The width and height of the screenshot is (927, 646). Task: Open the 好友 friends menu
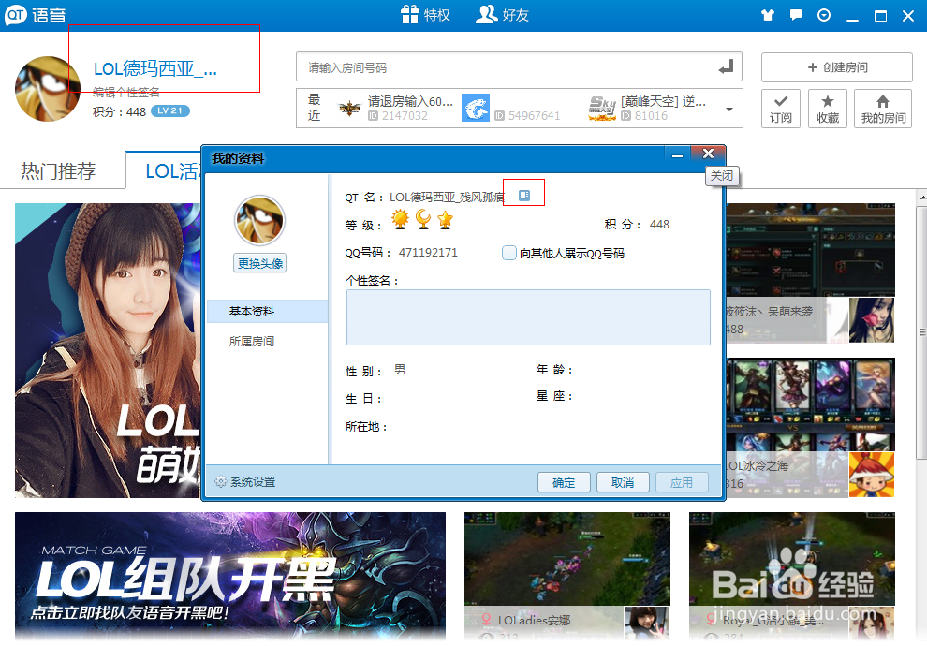[503, 15]
